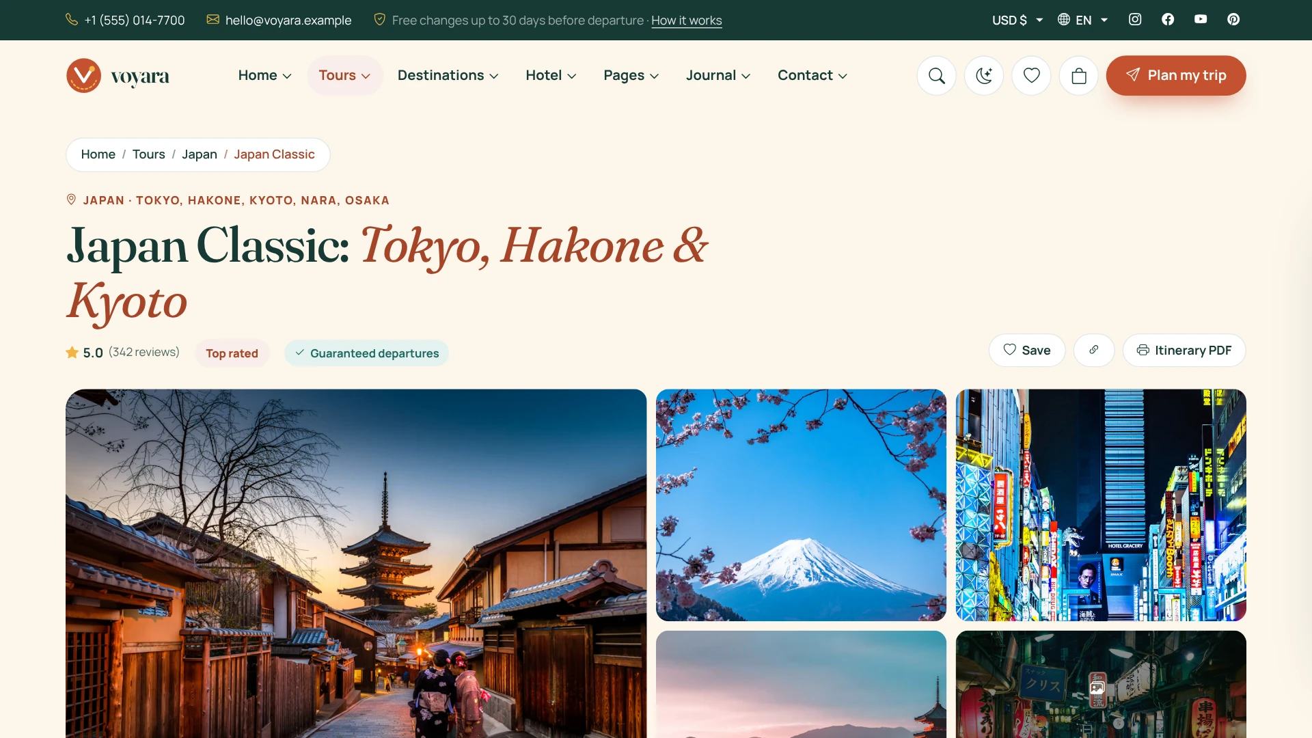The height and width of the screenshot is (738, 1312).
Task: Go to Japan breadcrumb
Action: pyautogui.click(x=200, y=154)
